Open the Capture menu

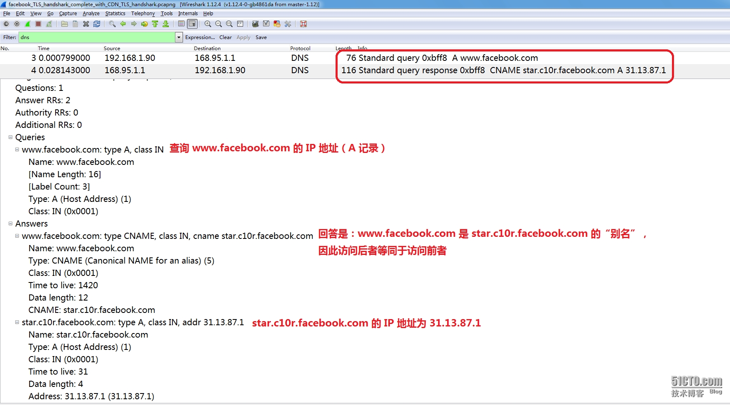(68, 14)
